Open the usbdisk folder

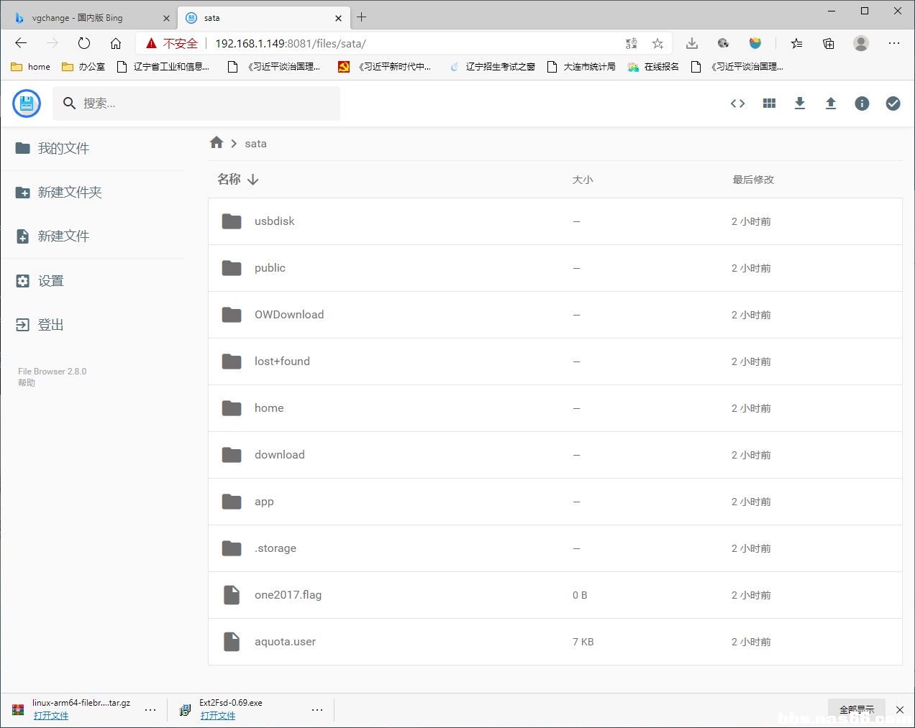coord(274,221)
